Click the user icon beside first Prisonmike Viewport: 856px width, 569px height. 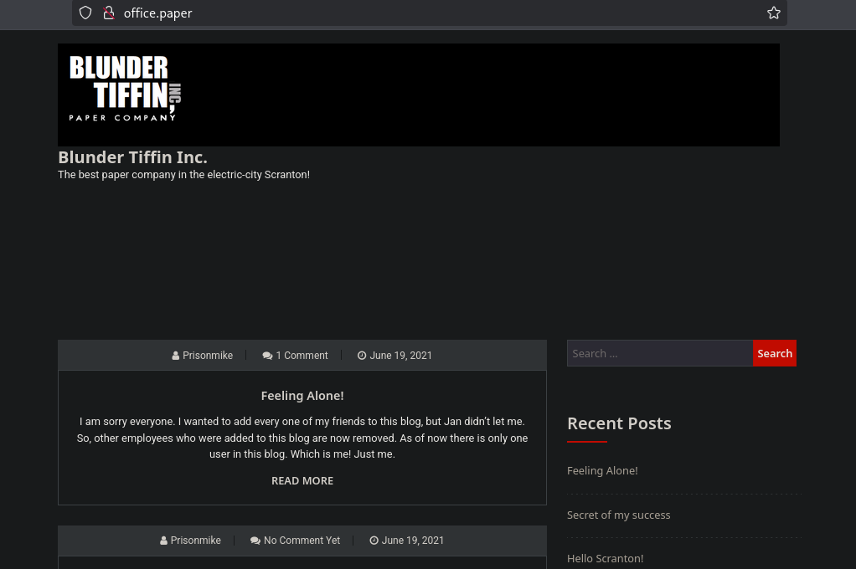tap(176, 356)
